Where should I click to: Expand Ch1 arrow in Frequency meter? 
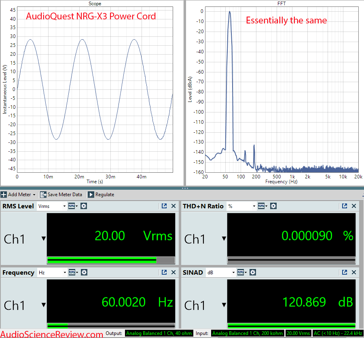(44, 305)
